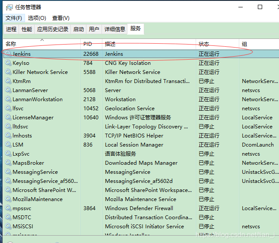
Task: Click the Server description cell
Action: [x=113, y=90]
